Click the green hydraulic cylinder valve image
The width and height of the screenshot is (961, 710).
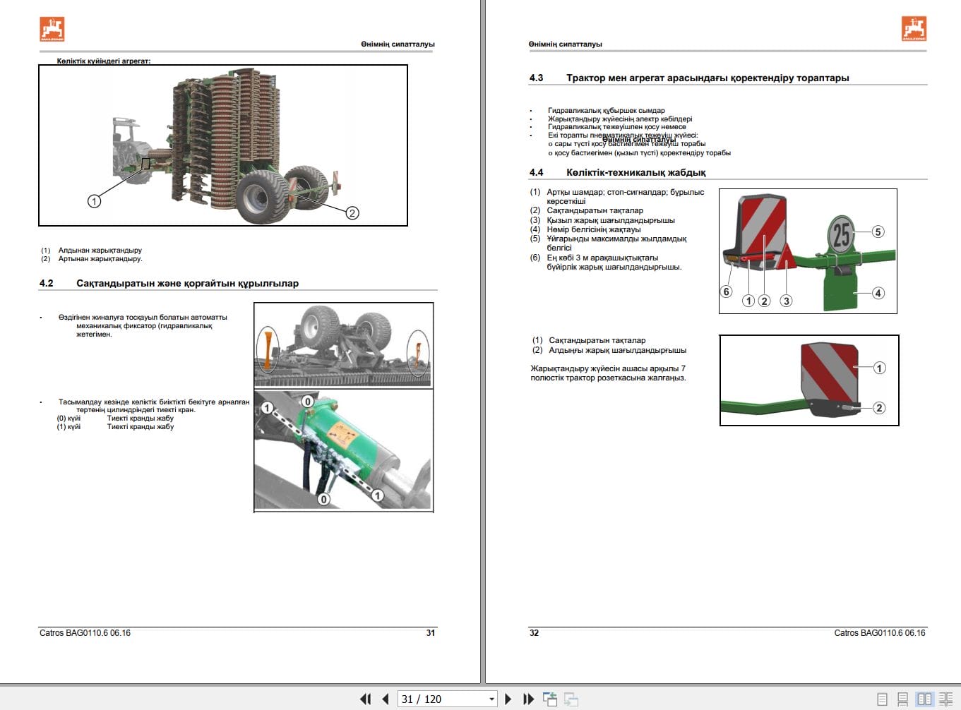[343, 450]
